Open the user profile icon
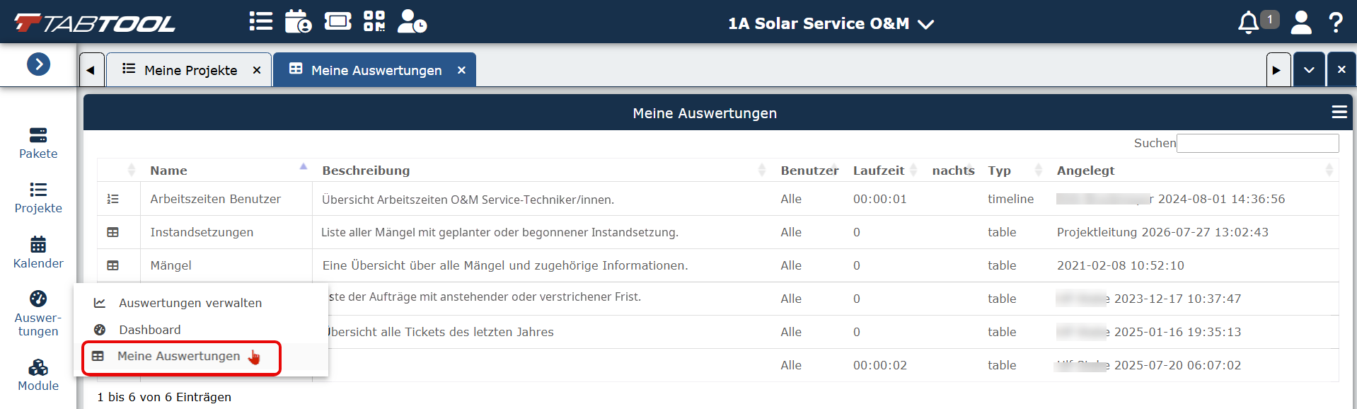This screenshot has width=1357, height=409. pos(1301,22)
